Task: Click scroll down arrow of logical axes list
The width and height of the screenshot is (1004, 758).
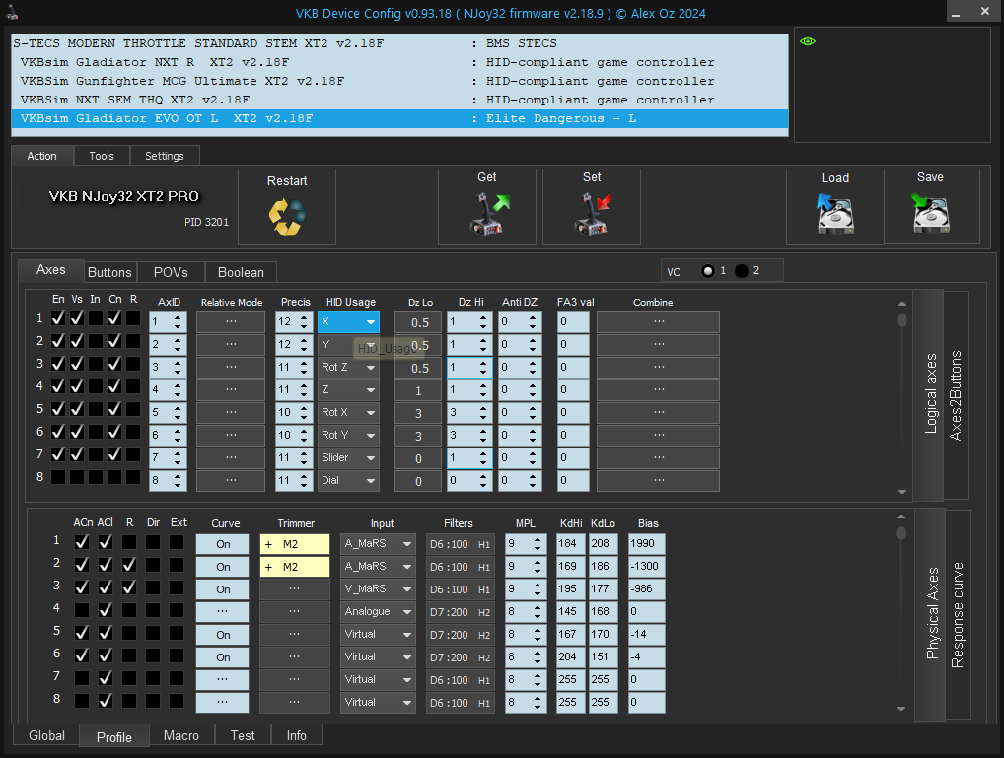Action: (902, 492)
